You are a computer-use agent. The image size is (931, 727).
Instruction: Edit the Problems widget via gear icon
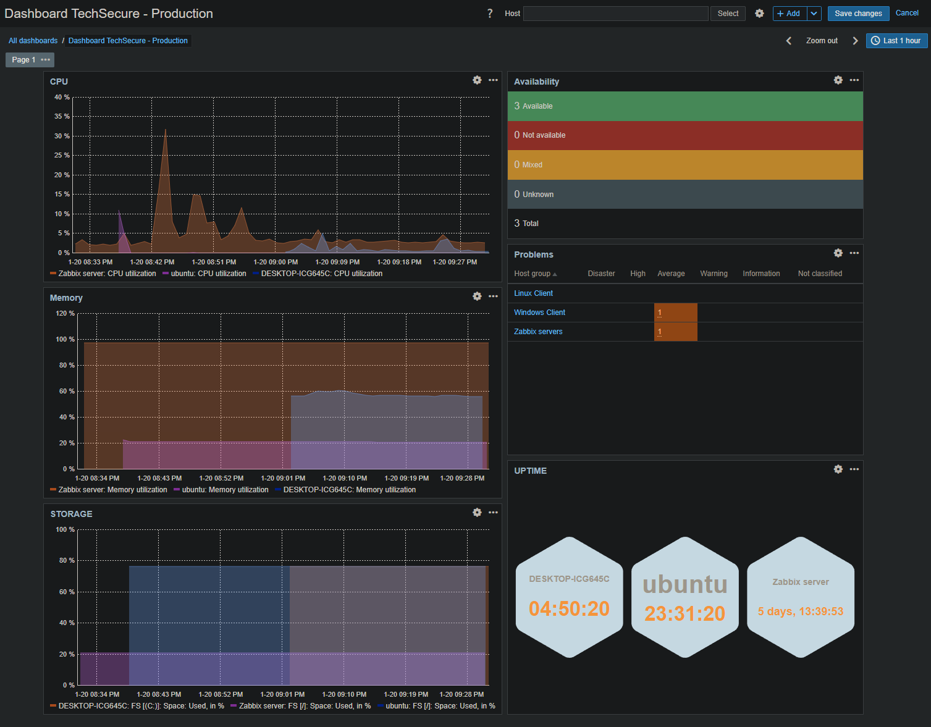pyautogui.click(x=838, y=253)
